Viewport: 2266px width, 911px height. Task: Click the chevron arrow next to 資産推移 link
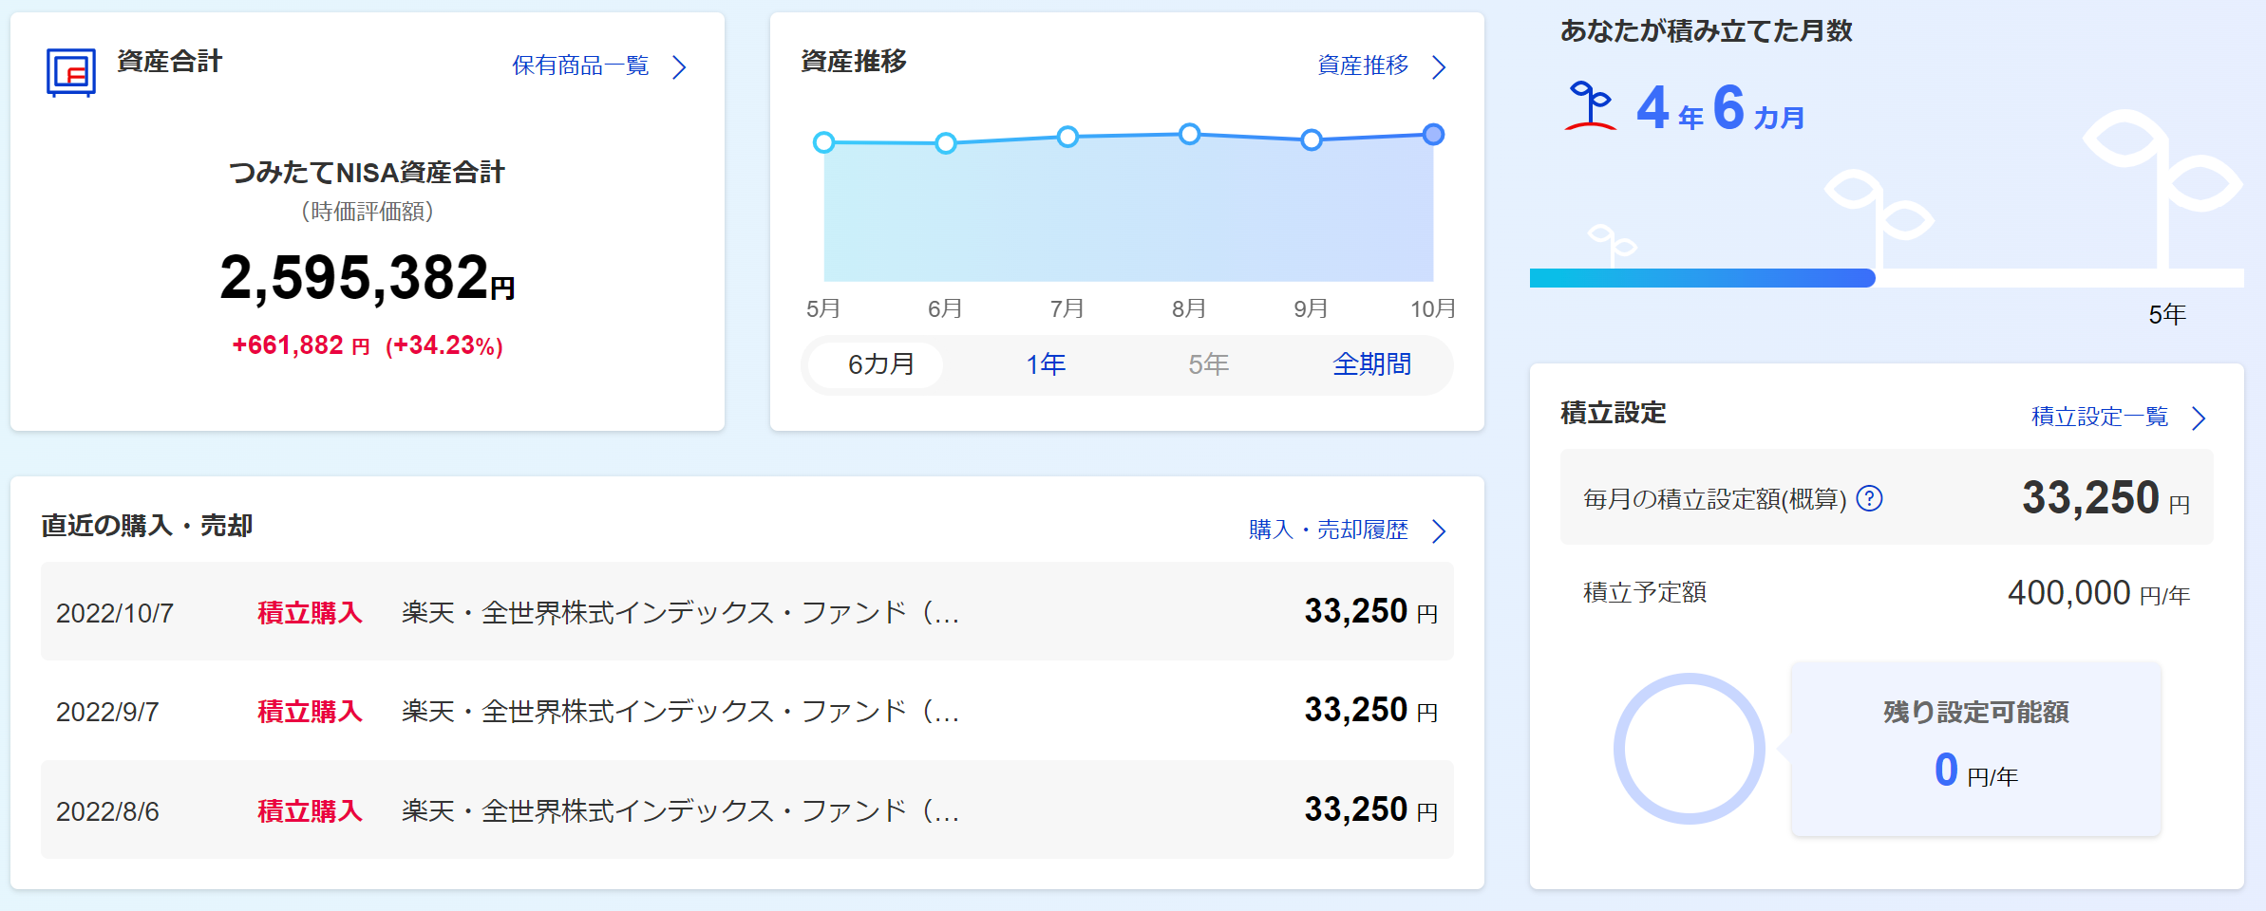click(x=1439, y=67)
